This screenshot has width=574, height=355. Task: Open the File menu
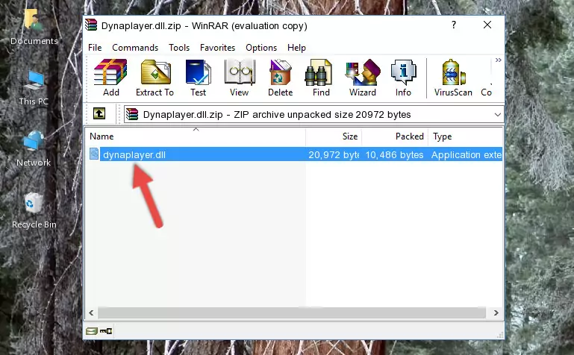[95, 48]
